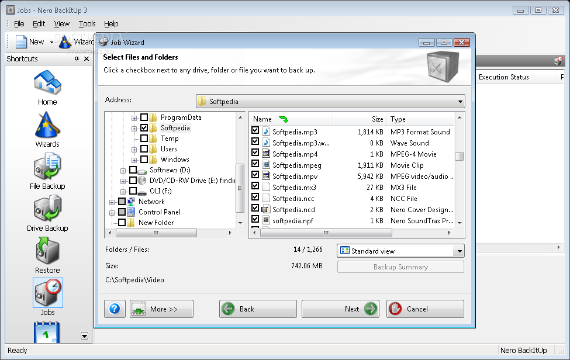Screen dimensions: 570x360
Task: Uncheck the Softpedia.mp4 checkbox
Action: 255,153
